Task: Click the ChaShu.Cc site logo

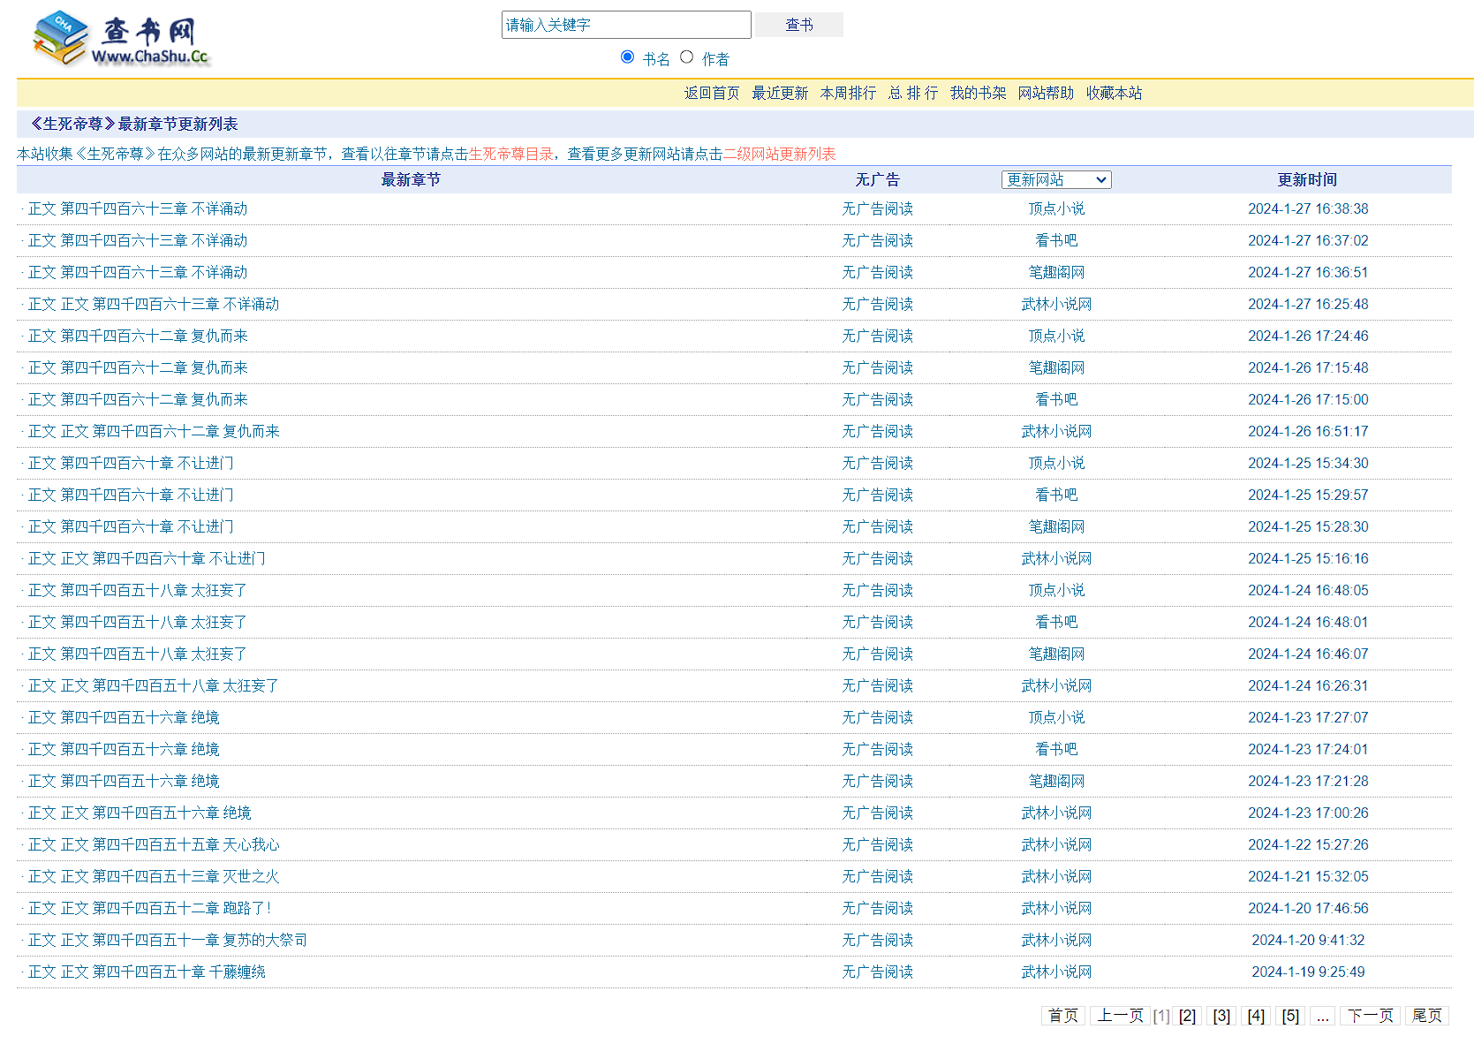Action: (x=121, y=40)
